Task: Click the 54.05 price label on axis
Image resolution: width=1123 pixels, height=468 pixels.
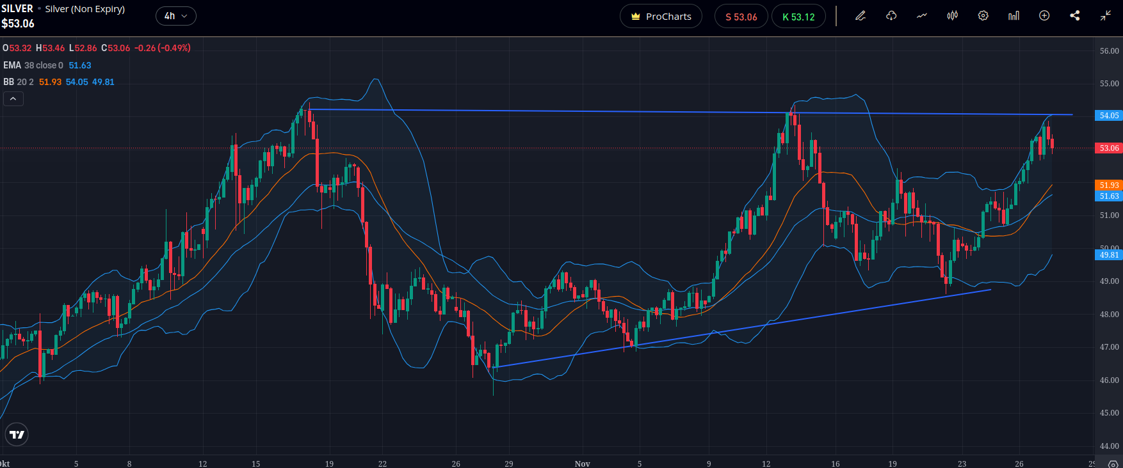Action: pyautogui.click(x=1109, y=116)
